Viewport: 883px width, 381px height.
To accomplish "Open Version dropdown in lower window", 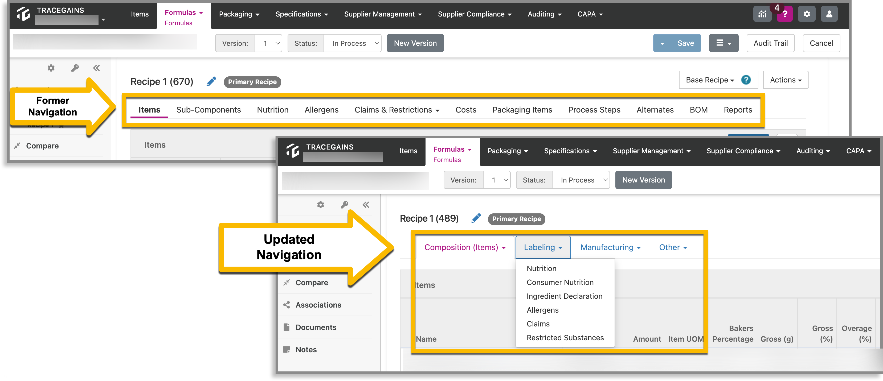I will click(496, 180).
